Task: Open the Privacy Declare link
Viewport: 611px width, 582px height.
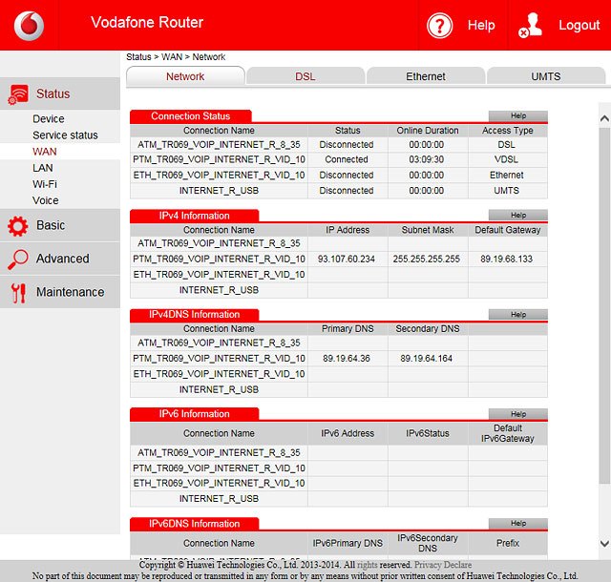Action: pos(443,565)
